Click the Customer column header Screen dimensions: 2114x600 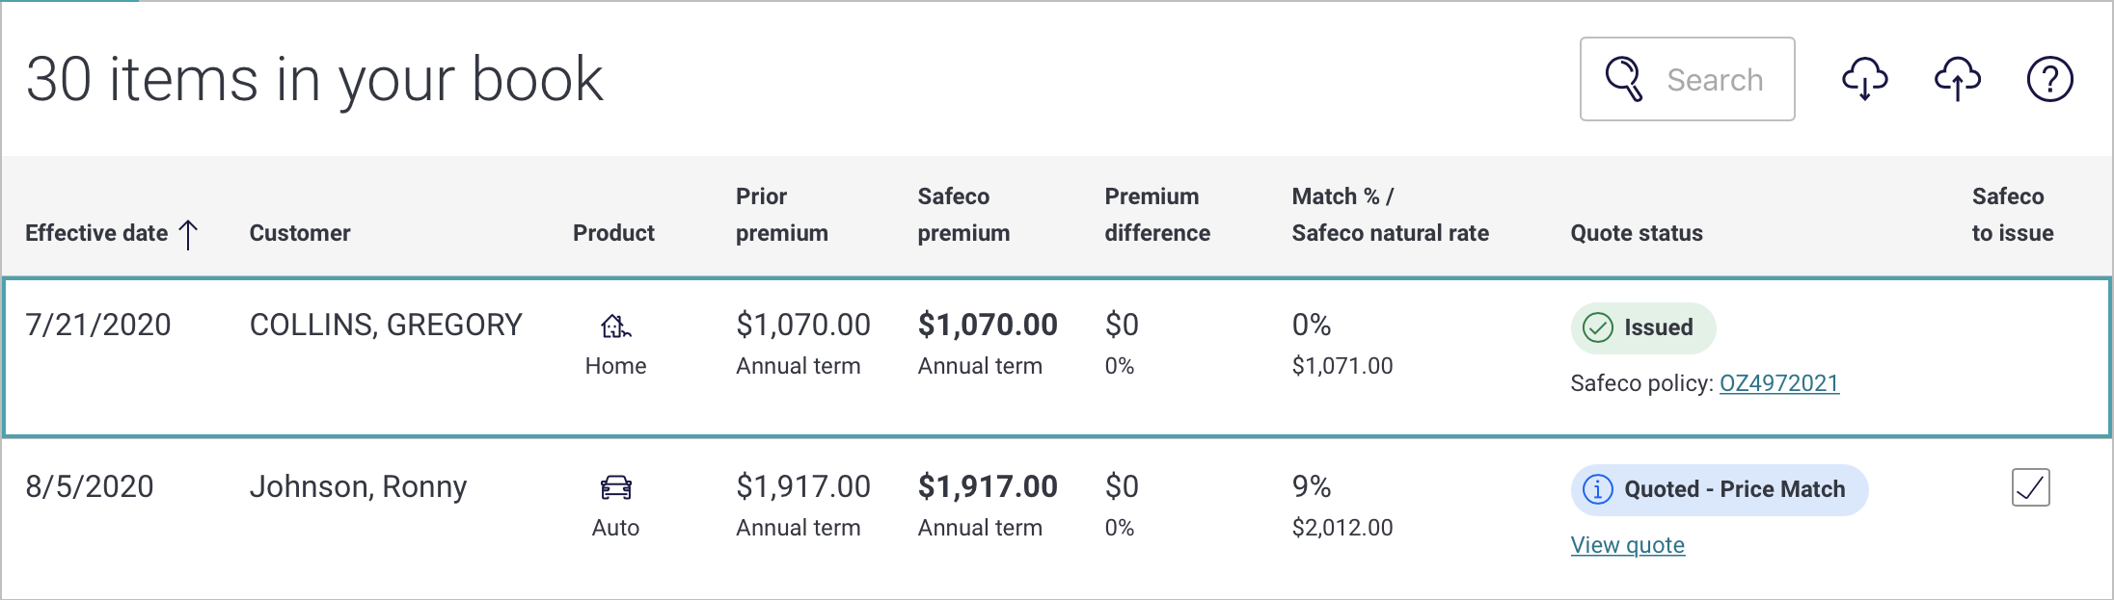[300, 233]
